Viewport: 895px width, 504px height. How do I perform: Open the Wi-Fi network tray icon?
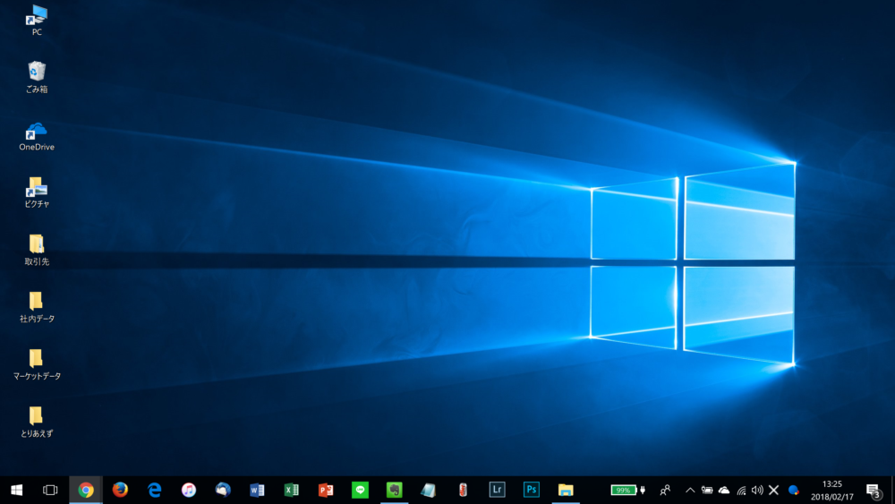[741, 490]
